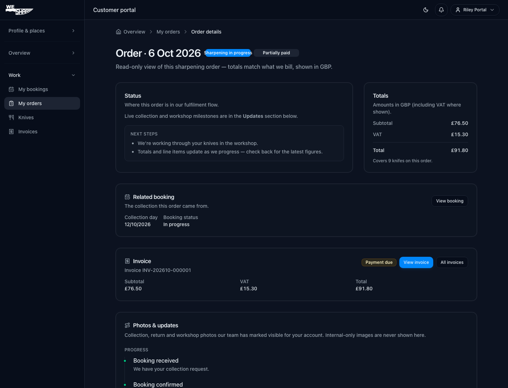
Task: Click the View invoice button
Action: click(416, 262)
